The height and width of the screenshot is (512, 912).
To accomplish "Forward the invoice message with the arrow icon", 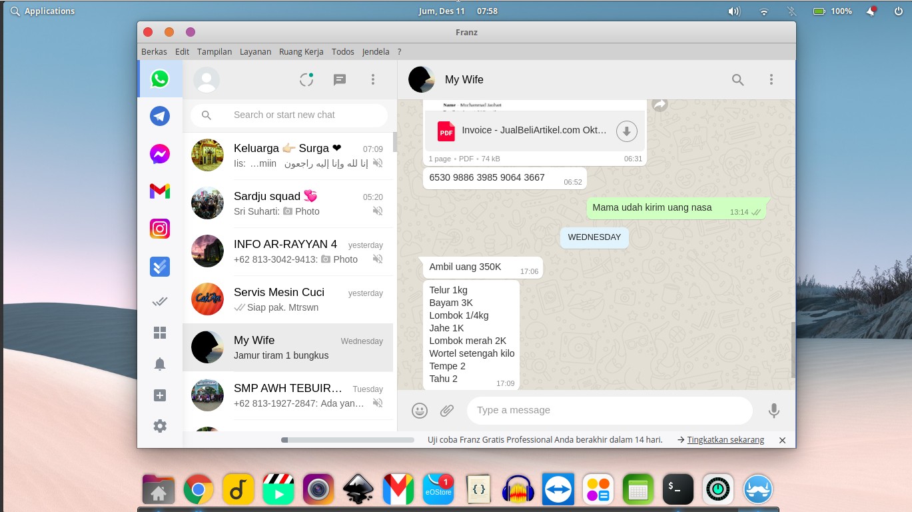I will (660, 105).
